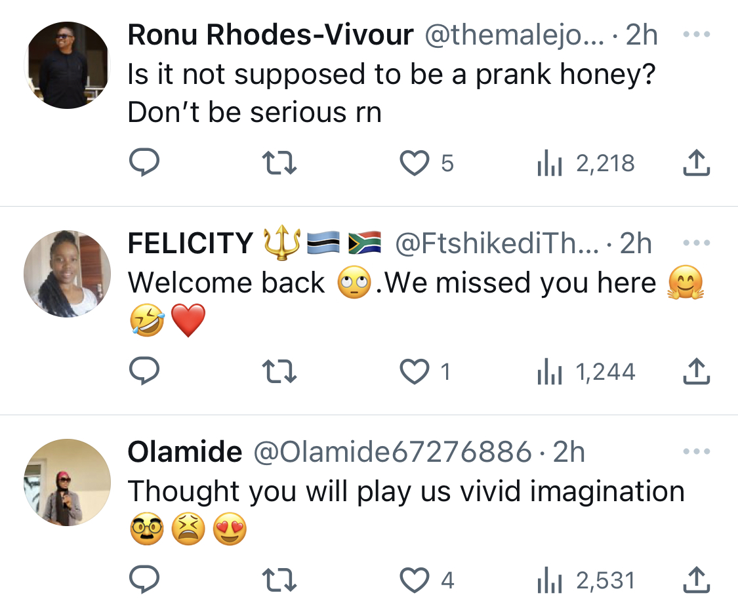This screenshot has width=738, height=614.
Task: Reply to FELICITY's Welcome back tweet
Action: [x=144, y=371]
